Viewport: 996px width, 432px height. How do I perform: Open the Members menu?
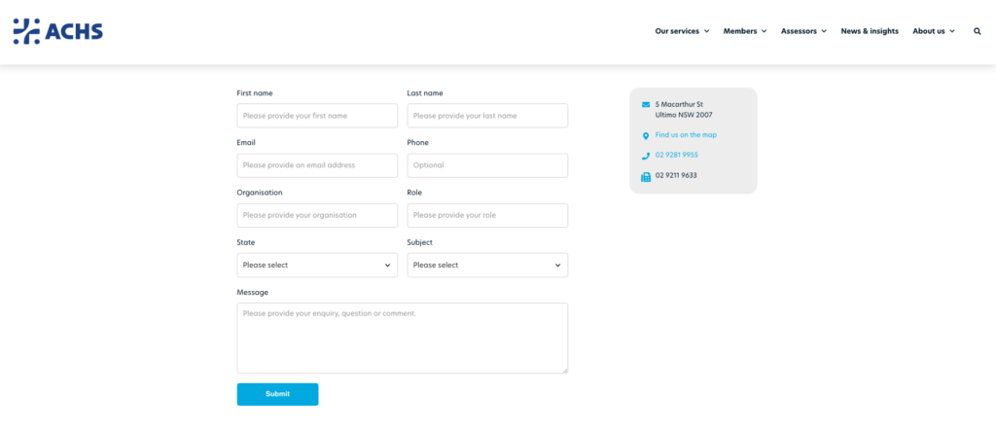[x=744, y=31]
